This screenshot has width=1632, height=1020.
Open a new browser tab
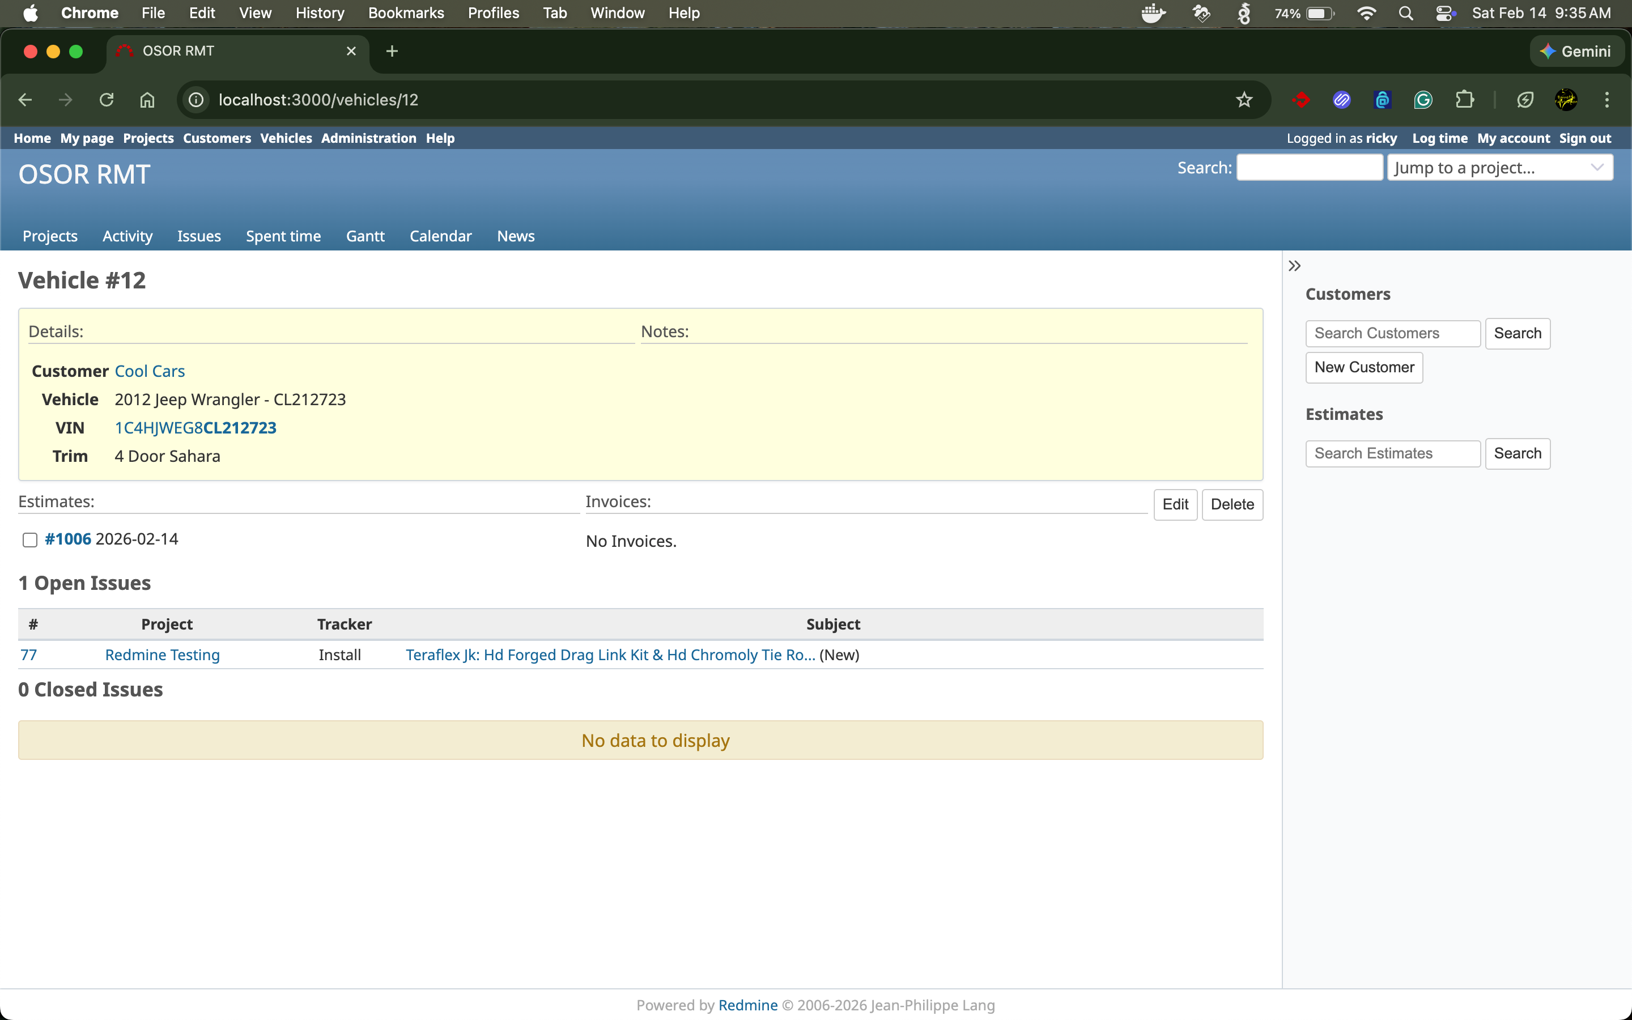point(392,51)
